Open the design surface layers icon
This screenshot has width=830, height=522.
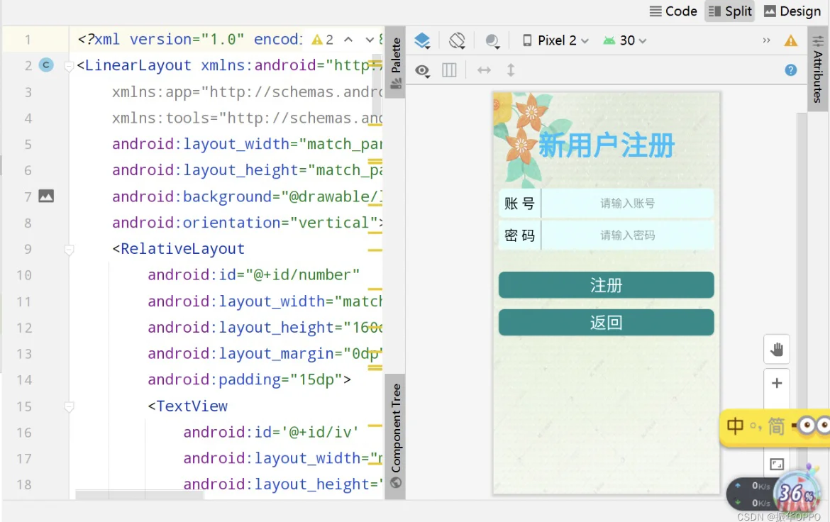click(x=422, y=40)
